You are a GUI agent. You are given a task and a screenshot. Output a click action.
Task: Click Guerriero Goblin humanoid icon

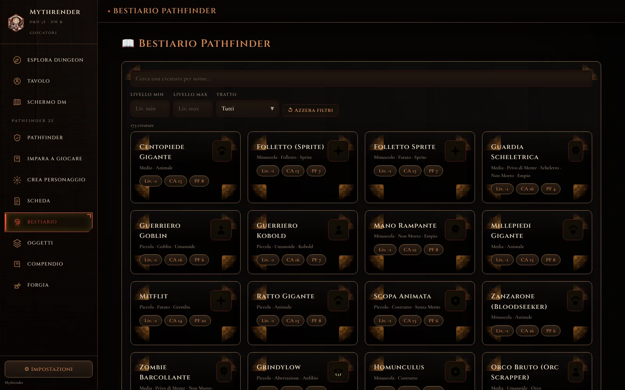[x=221, y=230]
